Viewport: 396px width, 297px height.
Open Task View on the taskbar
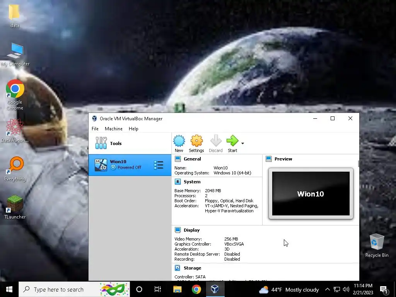(x=158, y=289)
